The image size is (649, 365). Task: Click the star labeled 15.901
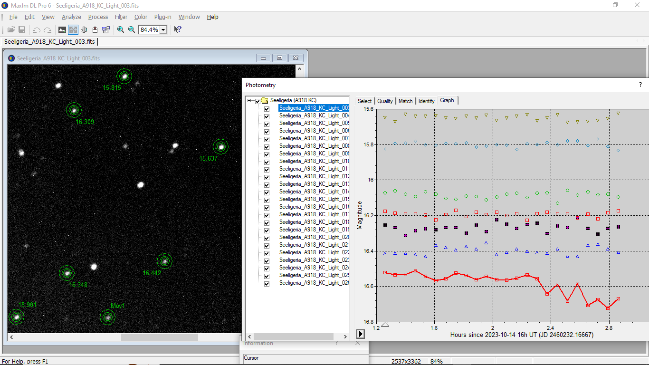click(16, 316)
